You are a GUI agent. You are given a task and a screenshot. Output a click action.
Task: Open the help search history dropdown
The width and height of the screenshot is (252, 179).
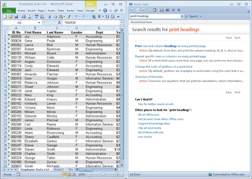point(182,16)
